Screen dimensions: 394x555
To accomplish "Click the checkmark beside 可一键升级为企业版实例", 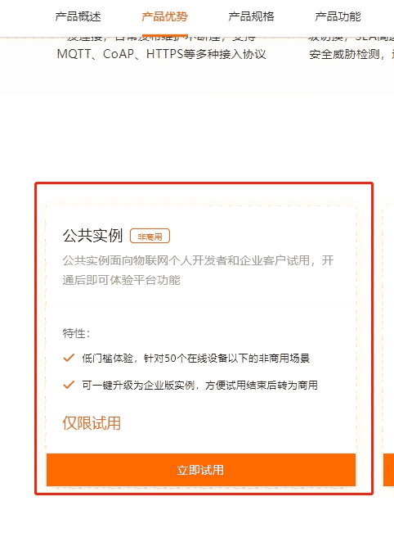I will pos(69,385).
